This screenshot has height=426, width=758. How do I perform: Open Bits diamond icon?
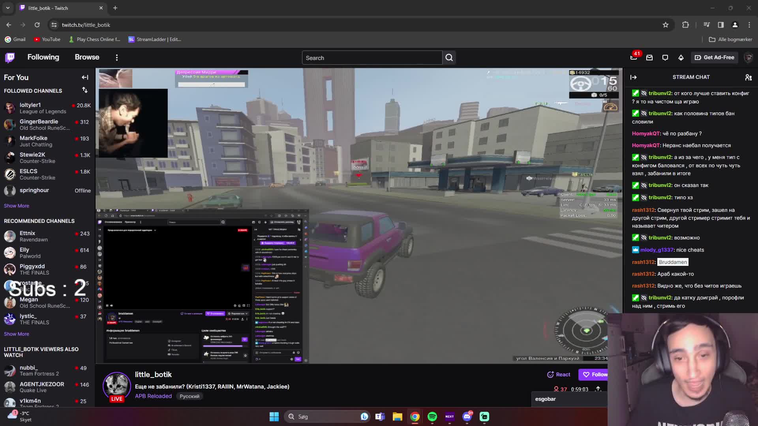(x=681, y=58)
